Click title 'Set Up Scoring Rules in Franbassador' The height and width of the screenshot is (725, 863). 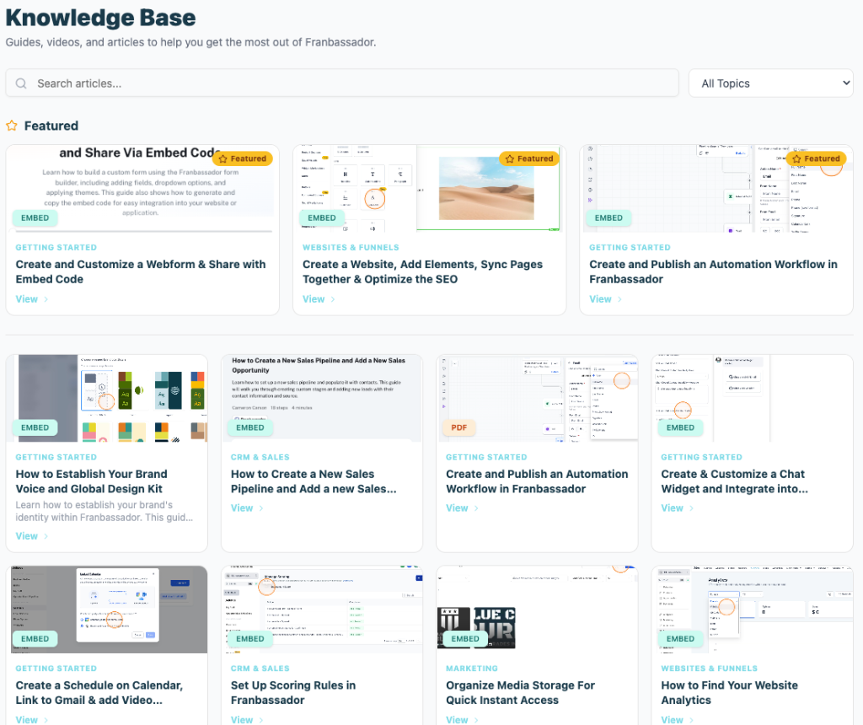tap(293, 692)
